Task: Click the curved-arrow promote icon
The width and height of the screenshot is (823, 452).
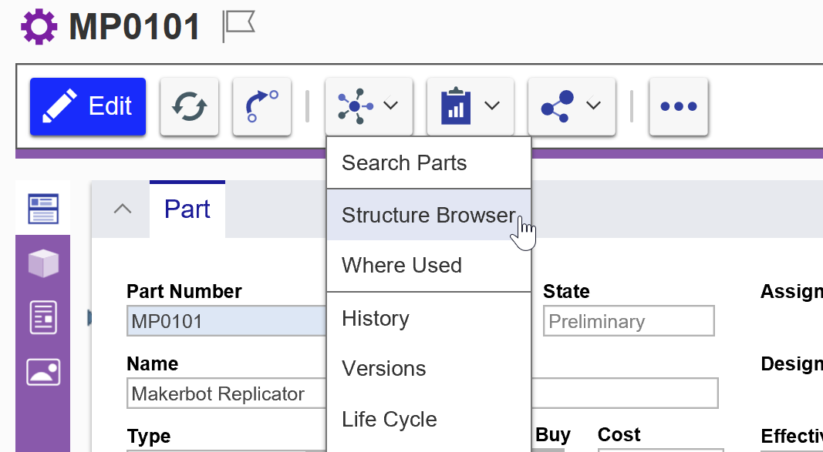Action: [x=261, y=106]
